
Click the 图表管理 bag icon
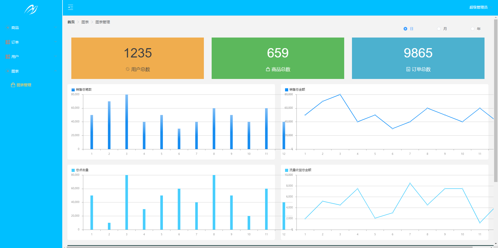tap(13, 85)
